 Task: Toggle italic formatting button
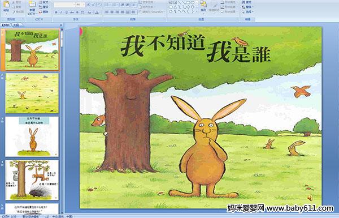(61, 12)
